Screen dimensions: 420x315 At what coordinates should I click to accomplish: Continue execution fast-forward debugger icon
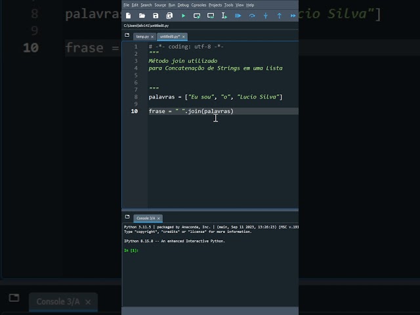[x=293, y=16]
